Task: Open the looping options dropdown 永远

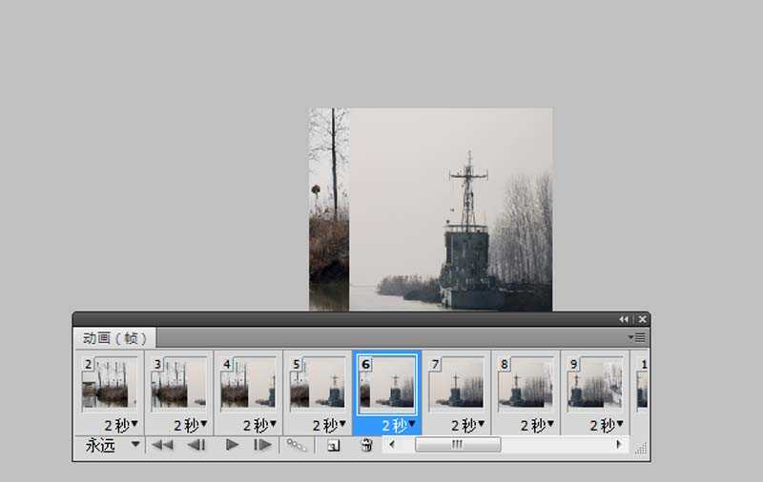Action: click(x=113, y=445)
